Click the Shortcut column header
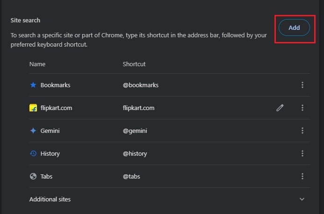 [x=134, y=64]
